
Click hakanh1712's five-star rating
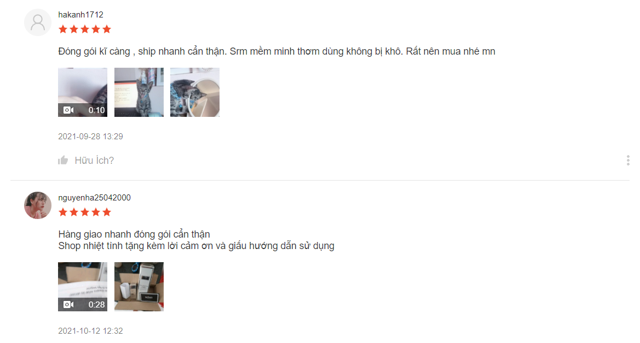[85, 29]
